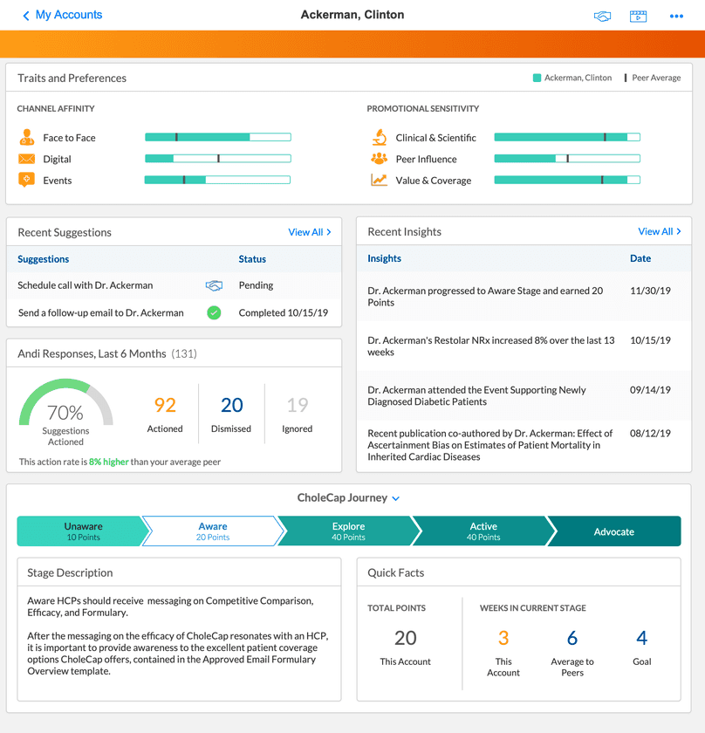Go back to My Accounts
Screen dimensions: 705x733
click(x=62, y=15)
